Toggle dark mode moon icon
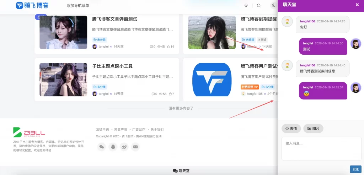The height and width of the screenshot is (175, 364). tap(274, 5)
